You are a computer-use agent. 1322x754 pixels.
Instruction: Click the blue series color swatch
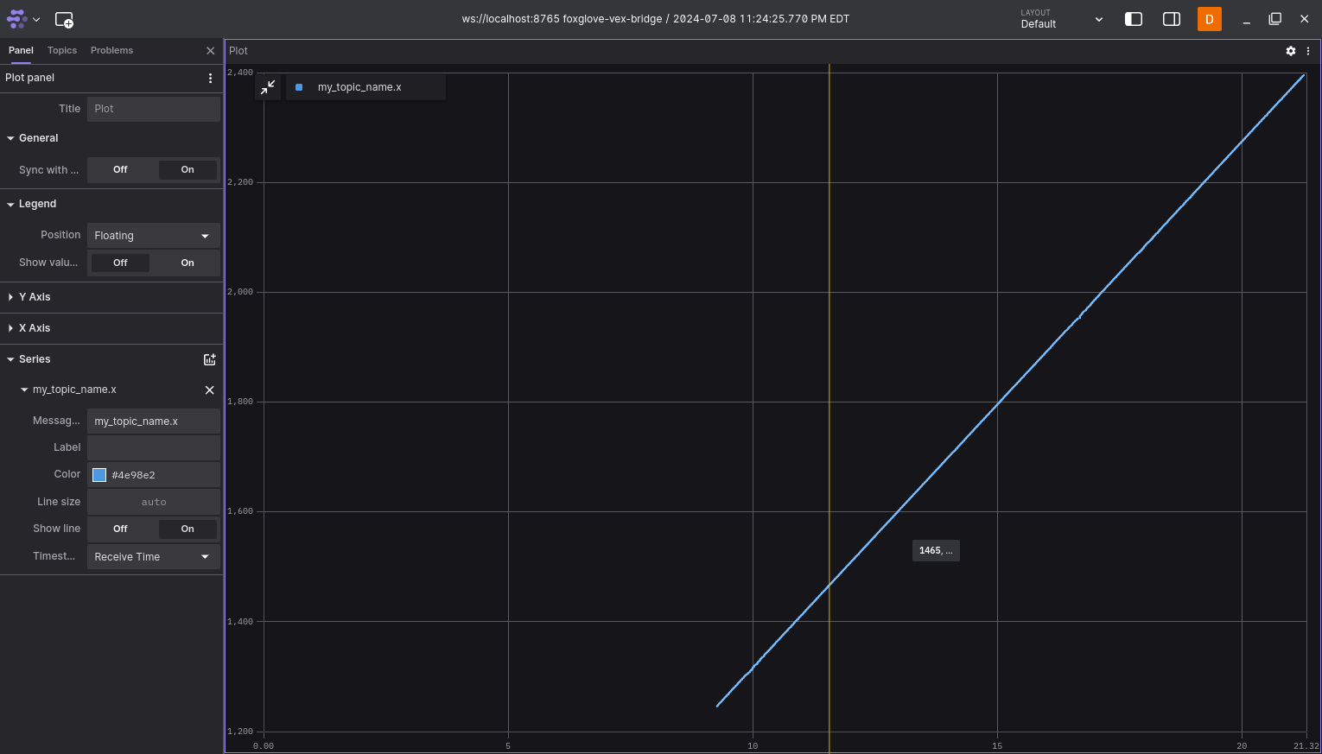coord(99,475)
